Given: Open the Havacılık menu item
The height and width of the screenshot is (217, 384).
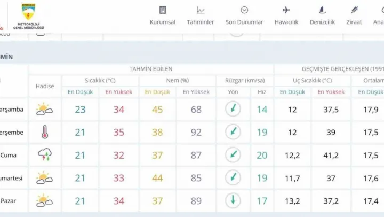Looking at the screenshot, I should [286, 22].
